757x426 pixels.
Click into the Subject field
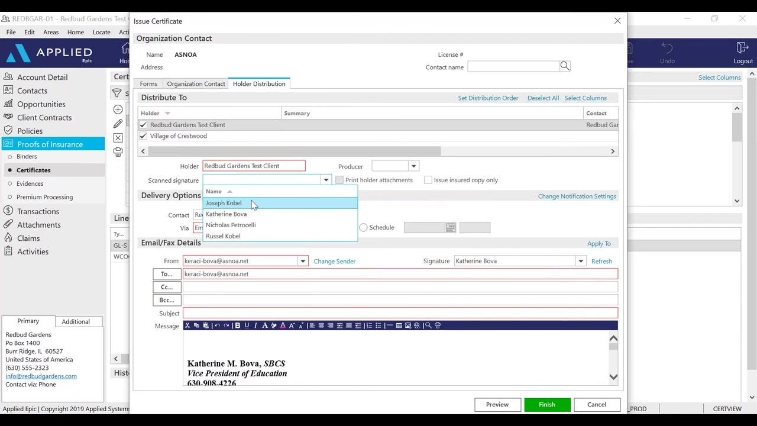click(x=400, y=313)
